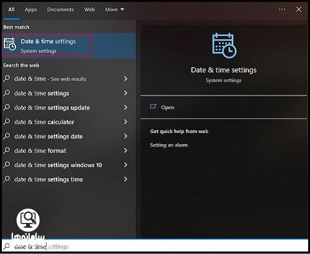The image size is (310, 254).
Task: Select 'date & time format' suggestion
Action: (x=40, y=151)
